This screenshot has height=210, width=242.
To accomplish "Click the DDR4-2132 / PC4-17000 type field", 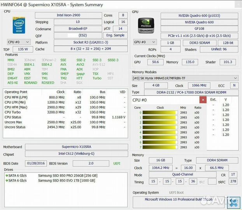I will (191, 93).
